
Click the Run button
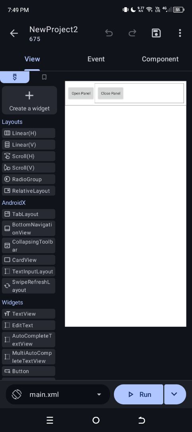coord(139,394)
